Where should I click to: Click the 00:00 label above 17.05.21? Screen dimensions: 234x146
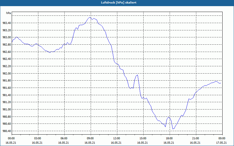coord(222,138)
